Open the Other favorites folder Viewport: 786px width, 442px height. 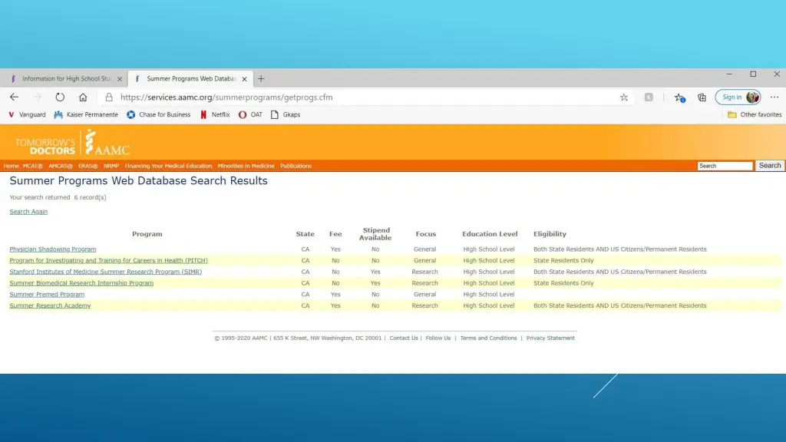tap(755, 115)
